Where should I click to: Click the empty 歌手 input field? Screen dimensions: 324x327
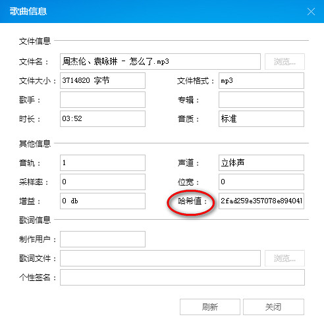tap(103, 99)
